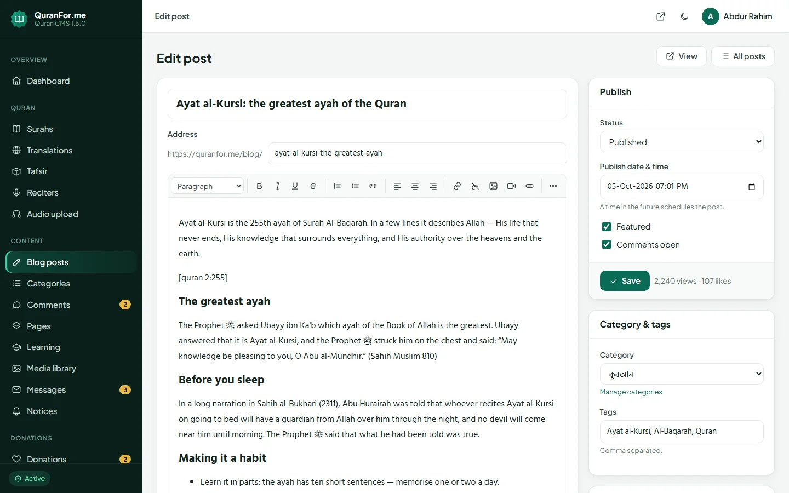Screen dimensions: 789x493
Task: Click the publish date and time field
Action: (682, 187)
